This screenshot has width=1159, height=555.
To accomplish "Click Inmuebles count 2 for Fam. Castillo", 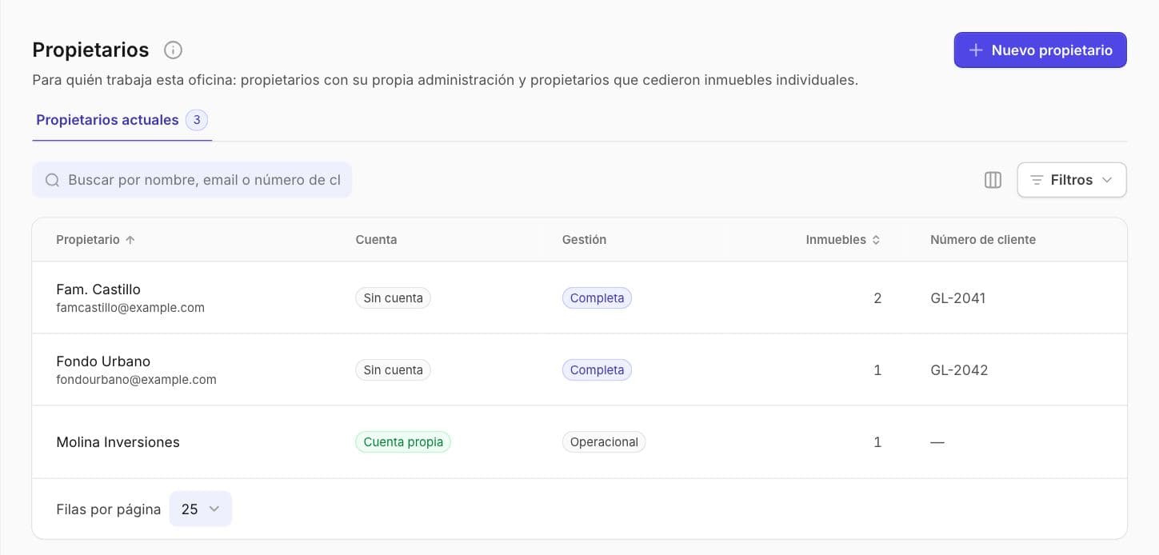I will pyautogui.click(x=877, y=298).
